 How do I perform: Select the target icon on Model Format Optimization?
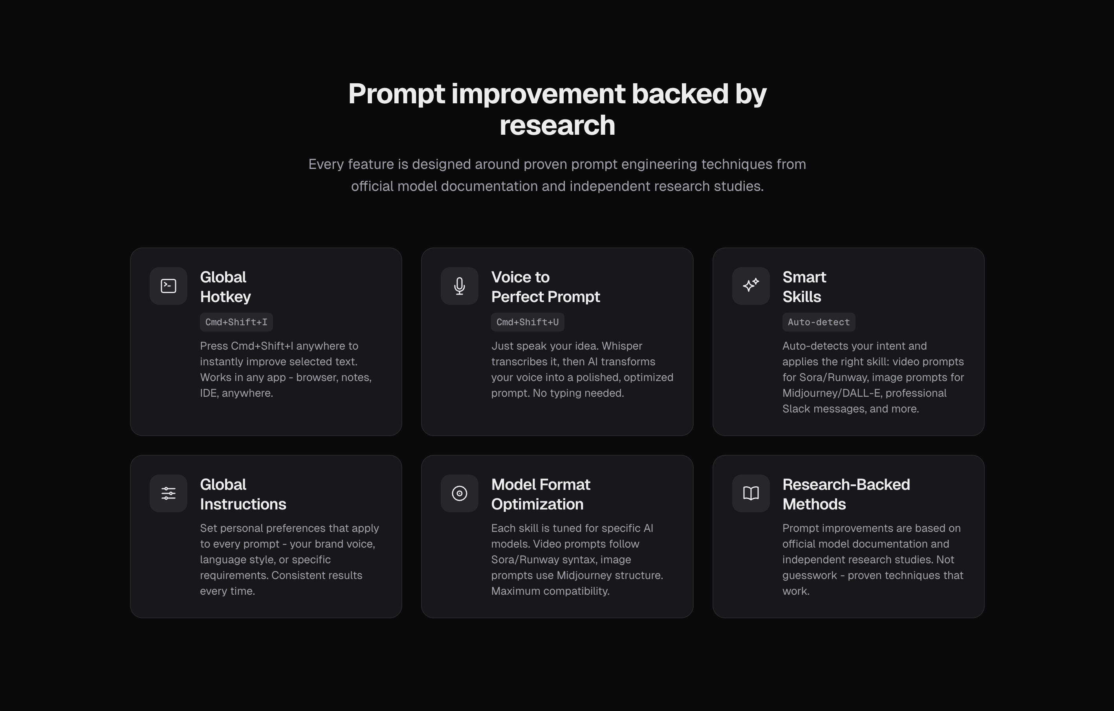point(459,493)
